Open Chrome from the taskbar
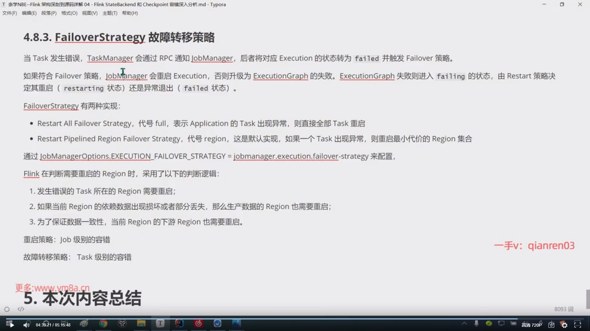Viewport: 590px width, 331px height. 103,323
